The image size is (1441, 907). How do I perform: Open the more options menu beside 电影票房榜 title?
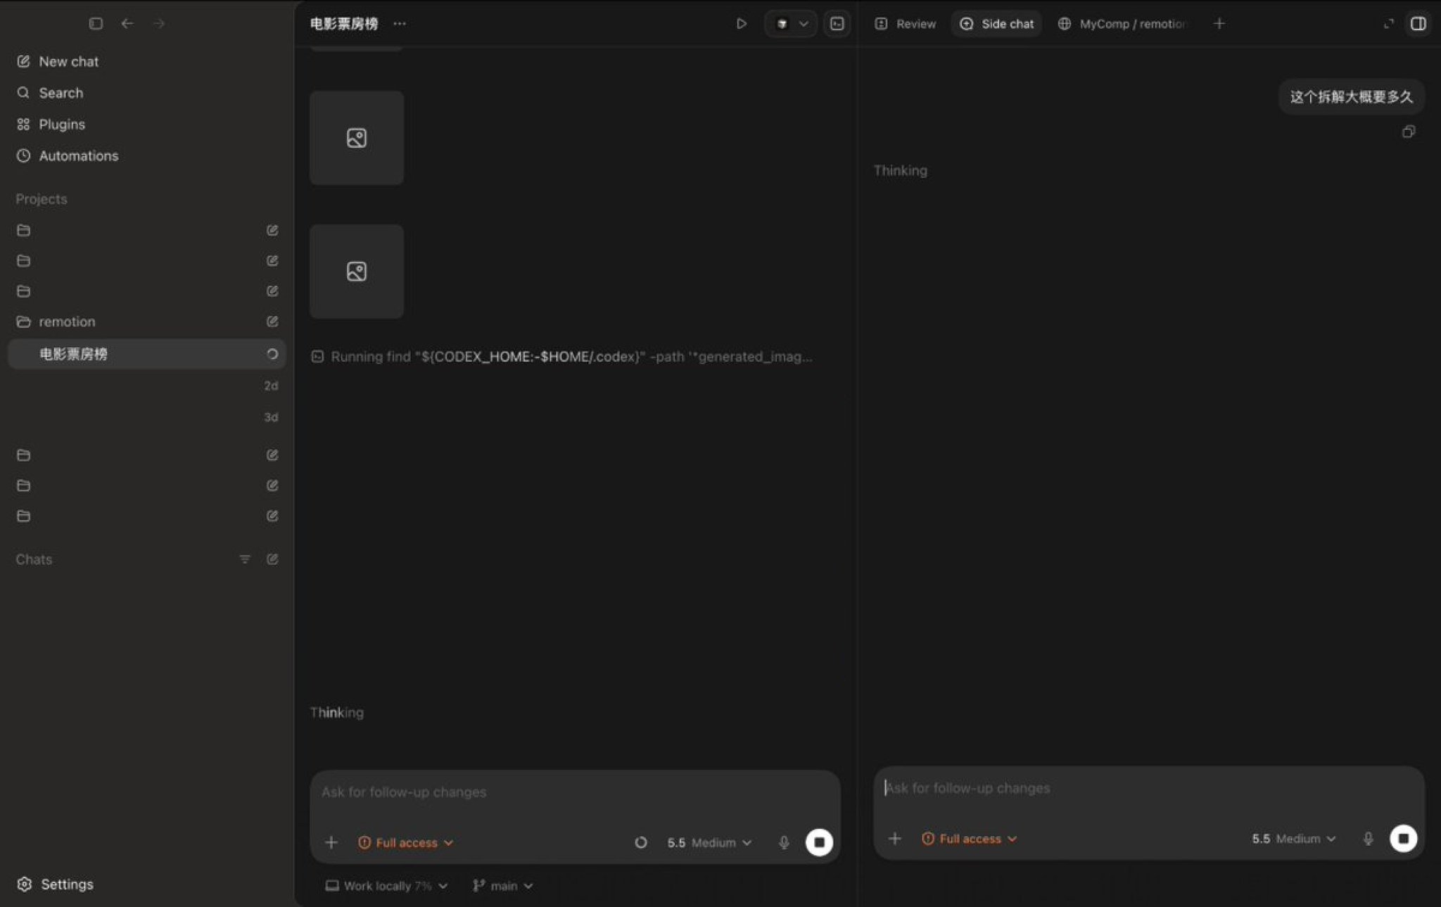tap(400, 23)
